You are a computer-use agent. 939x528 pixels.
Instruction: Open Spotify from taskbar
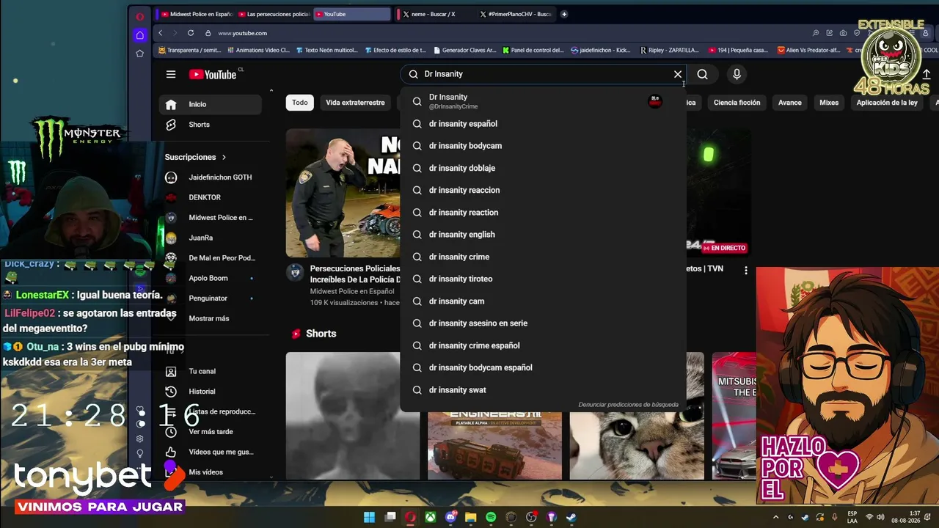[491, 517]
